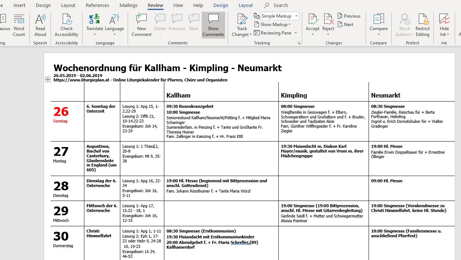Click the document title Wochenordnung für Kallham
461x260 pixels.
click(168, 68)
